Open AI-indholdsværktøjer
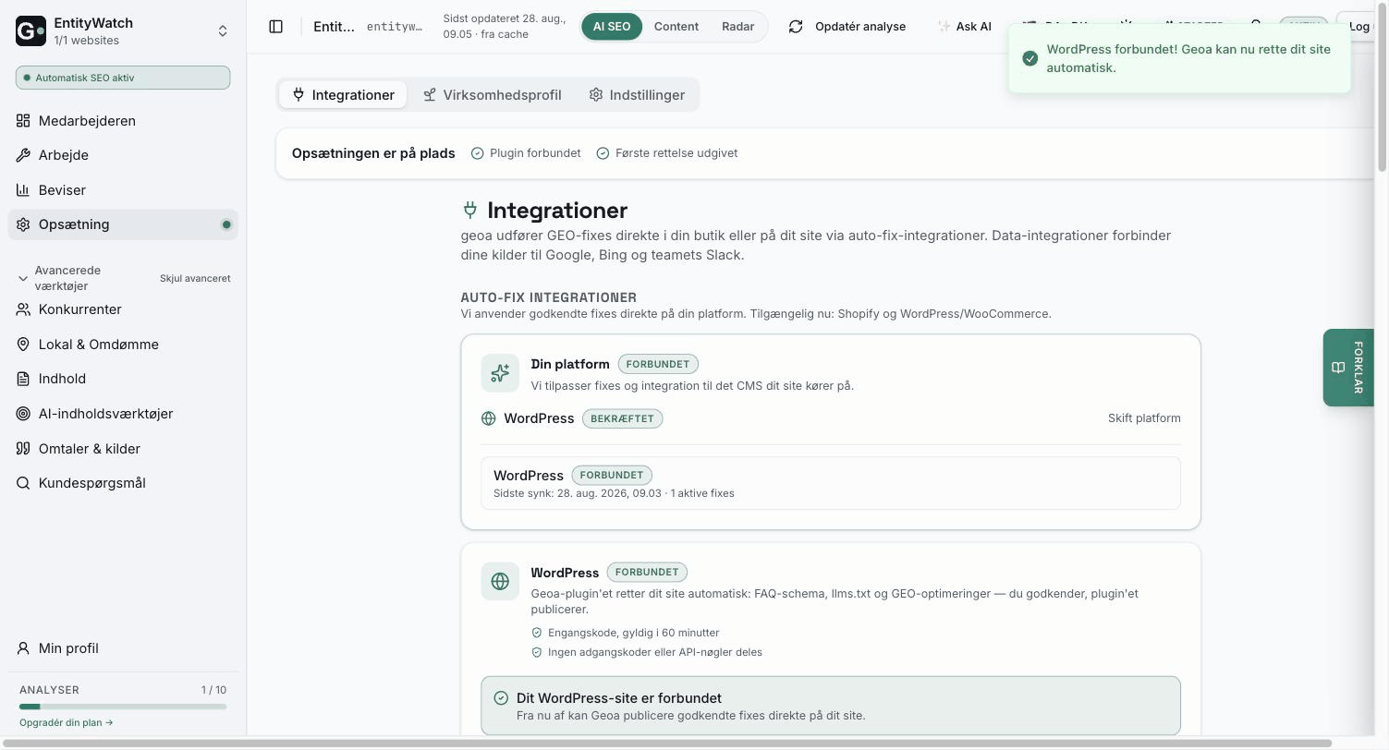 coord(123,414)
